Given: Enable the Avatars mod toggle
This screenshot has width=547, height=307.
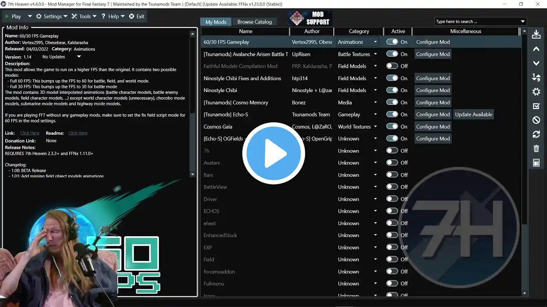Looking at the screenshot, I should [x=392, y=162].
